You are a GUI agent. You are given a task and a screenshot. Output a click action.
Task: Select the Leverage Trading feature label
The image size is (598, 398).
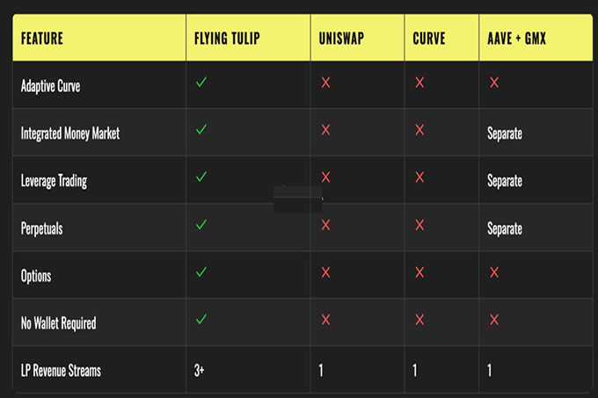click(x=54, y=181)
